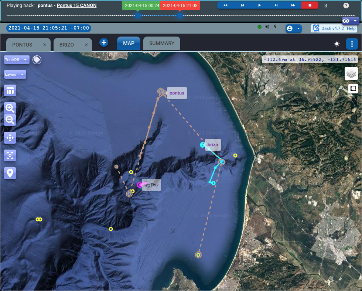
Task: Open the table columns view icon
Action: click(x=10, y=90)
